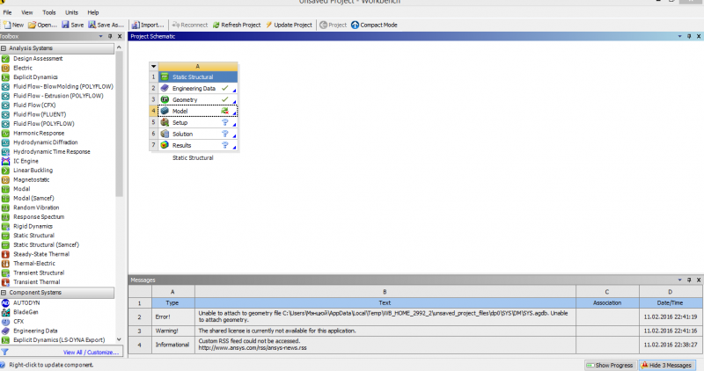Click the Project toolbar button
Viewport: 704px width, 371px height.
[333, 25]
